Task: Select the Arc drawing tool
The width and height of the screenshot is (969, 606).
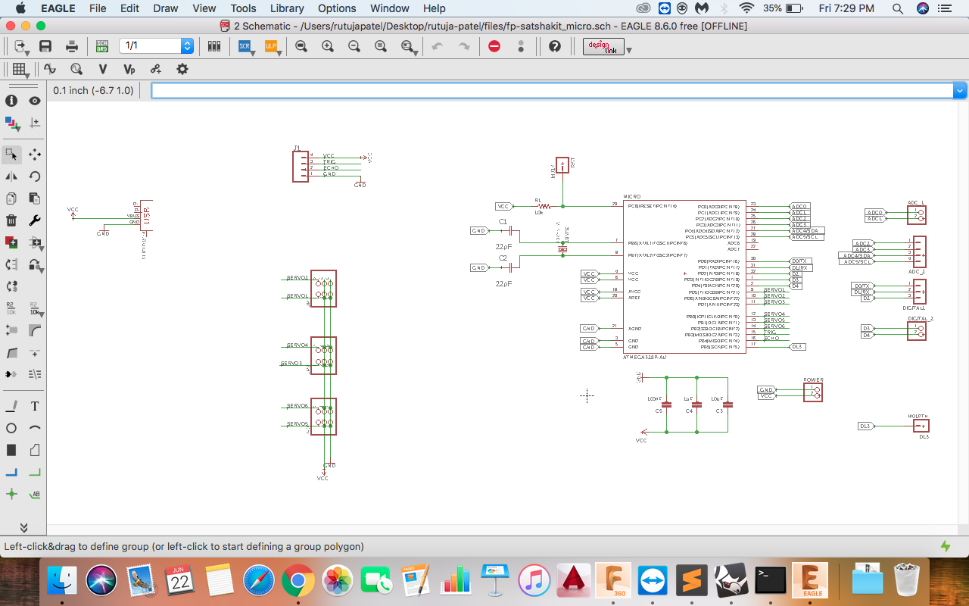Action: point(35,428)
